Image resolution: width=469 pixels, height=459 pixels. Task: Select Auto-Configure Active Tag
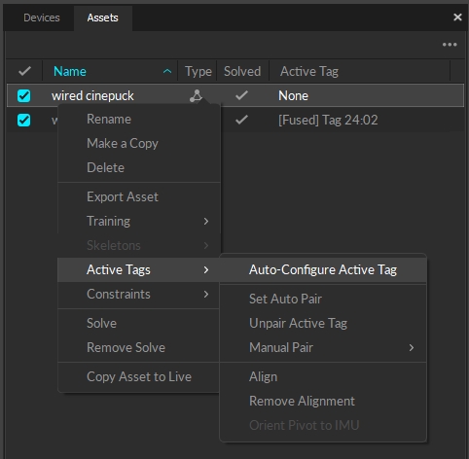(x=323, y=269)
